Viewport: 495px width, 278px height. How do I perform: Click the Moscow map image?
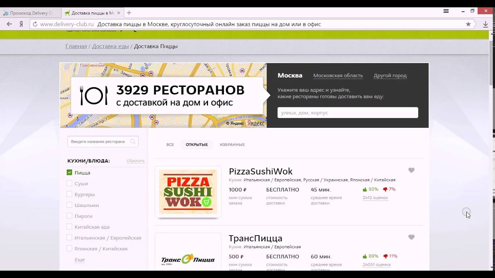click(163, 95)
